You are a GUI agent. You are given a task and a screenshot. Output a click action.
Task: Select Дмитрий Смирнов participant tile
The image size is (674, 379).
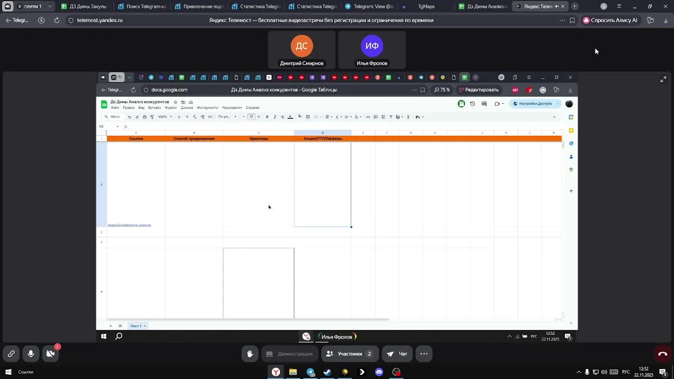[302, 49]
